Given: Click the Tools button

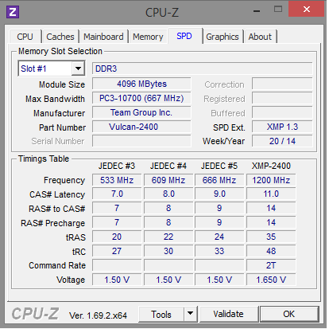Looking at the screenshot, I should point(161,315).
